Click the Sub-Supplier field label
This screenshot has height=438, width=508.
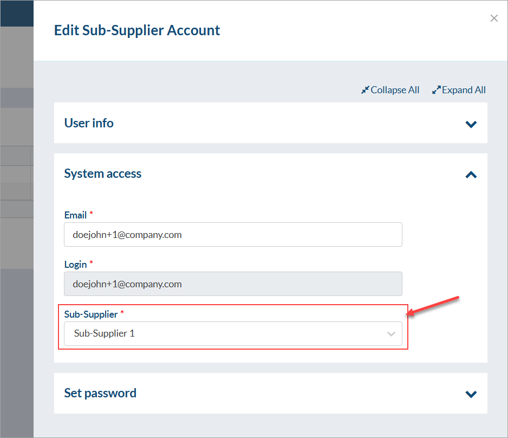point(90,314)
